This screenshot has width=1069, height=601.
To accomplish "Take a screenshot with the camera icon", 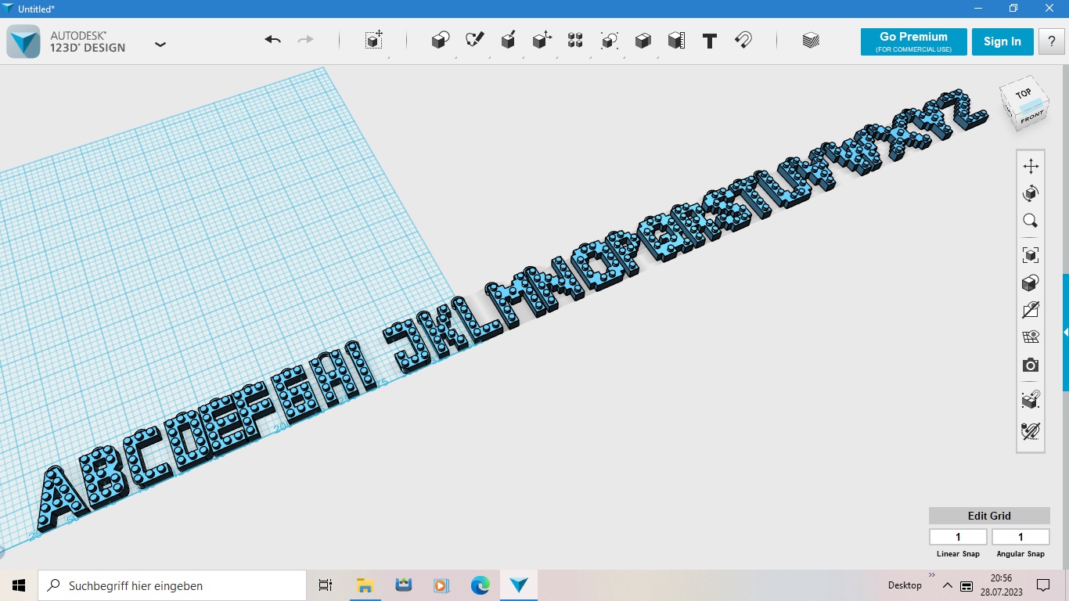I will click(1031, 365).
